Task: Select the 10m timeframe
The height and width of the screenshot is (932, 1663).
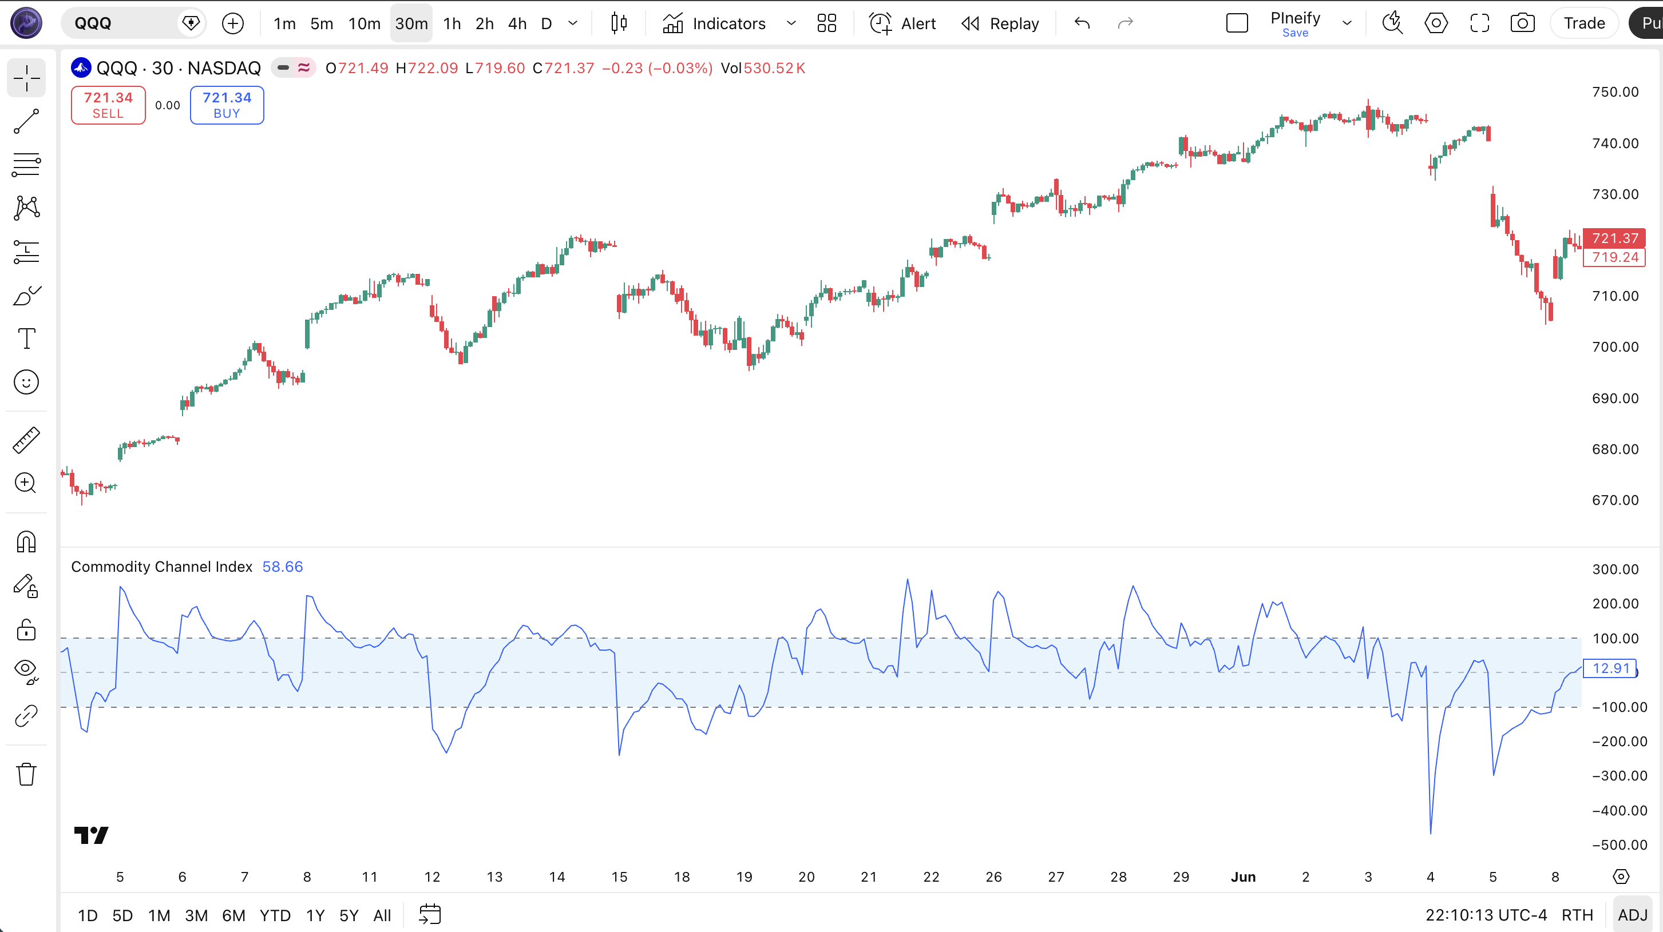Action: coord(364,24)
